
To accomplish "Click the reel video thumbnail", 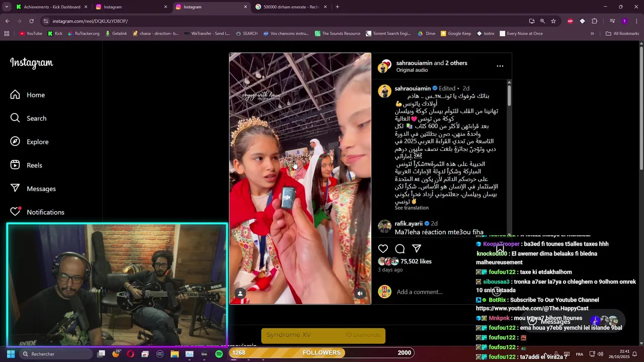I will click(x=300, y=178).
